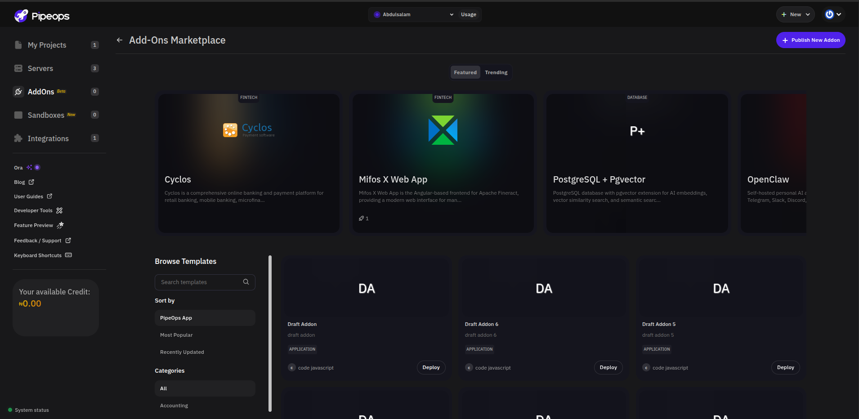Open System status link
Image resolution: width=859 pixels, height=419 pixels.
point(28,410)
